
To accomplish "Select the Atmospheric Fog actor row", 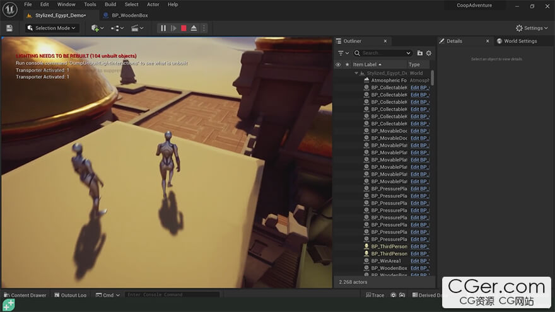I will (x=382, y=80).
